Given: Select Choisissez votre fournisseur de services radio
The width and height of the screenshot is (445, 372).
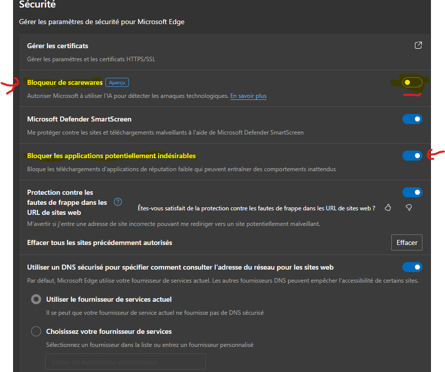Looking at the screenshot, I should point(36,331).
